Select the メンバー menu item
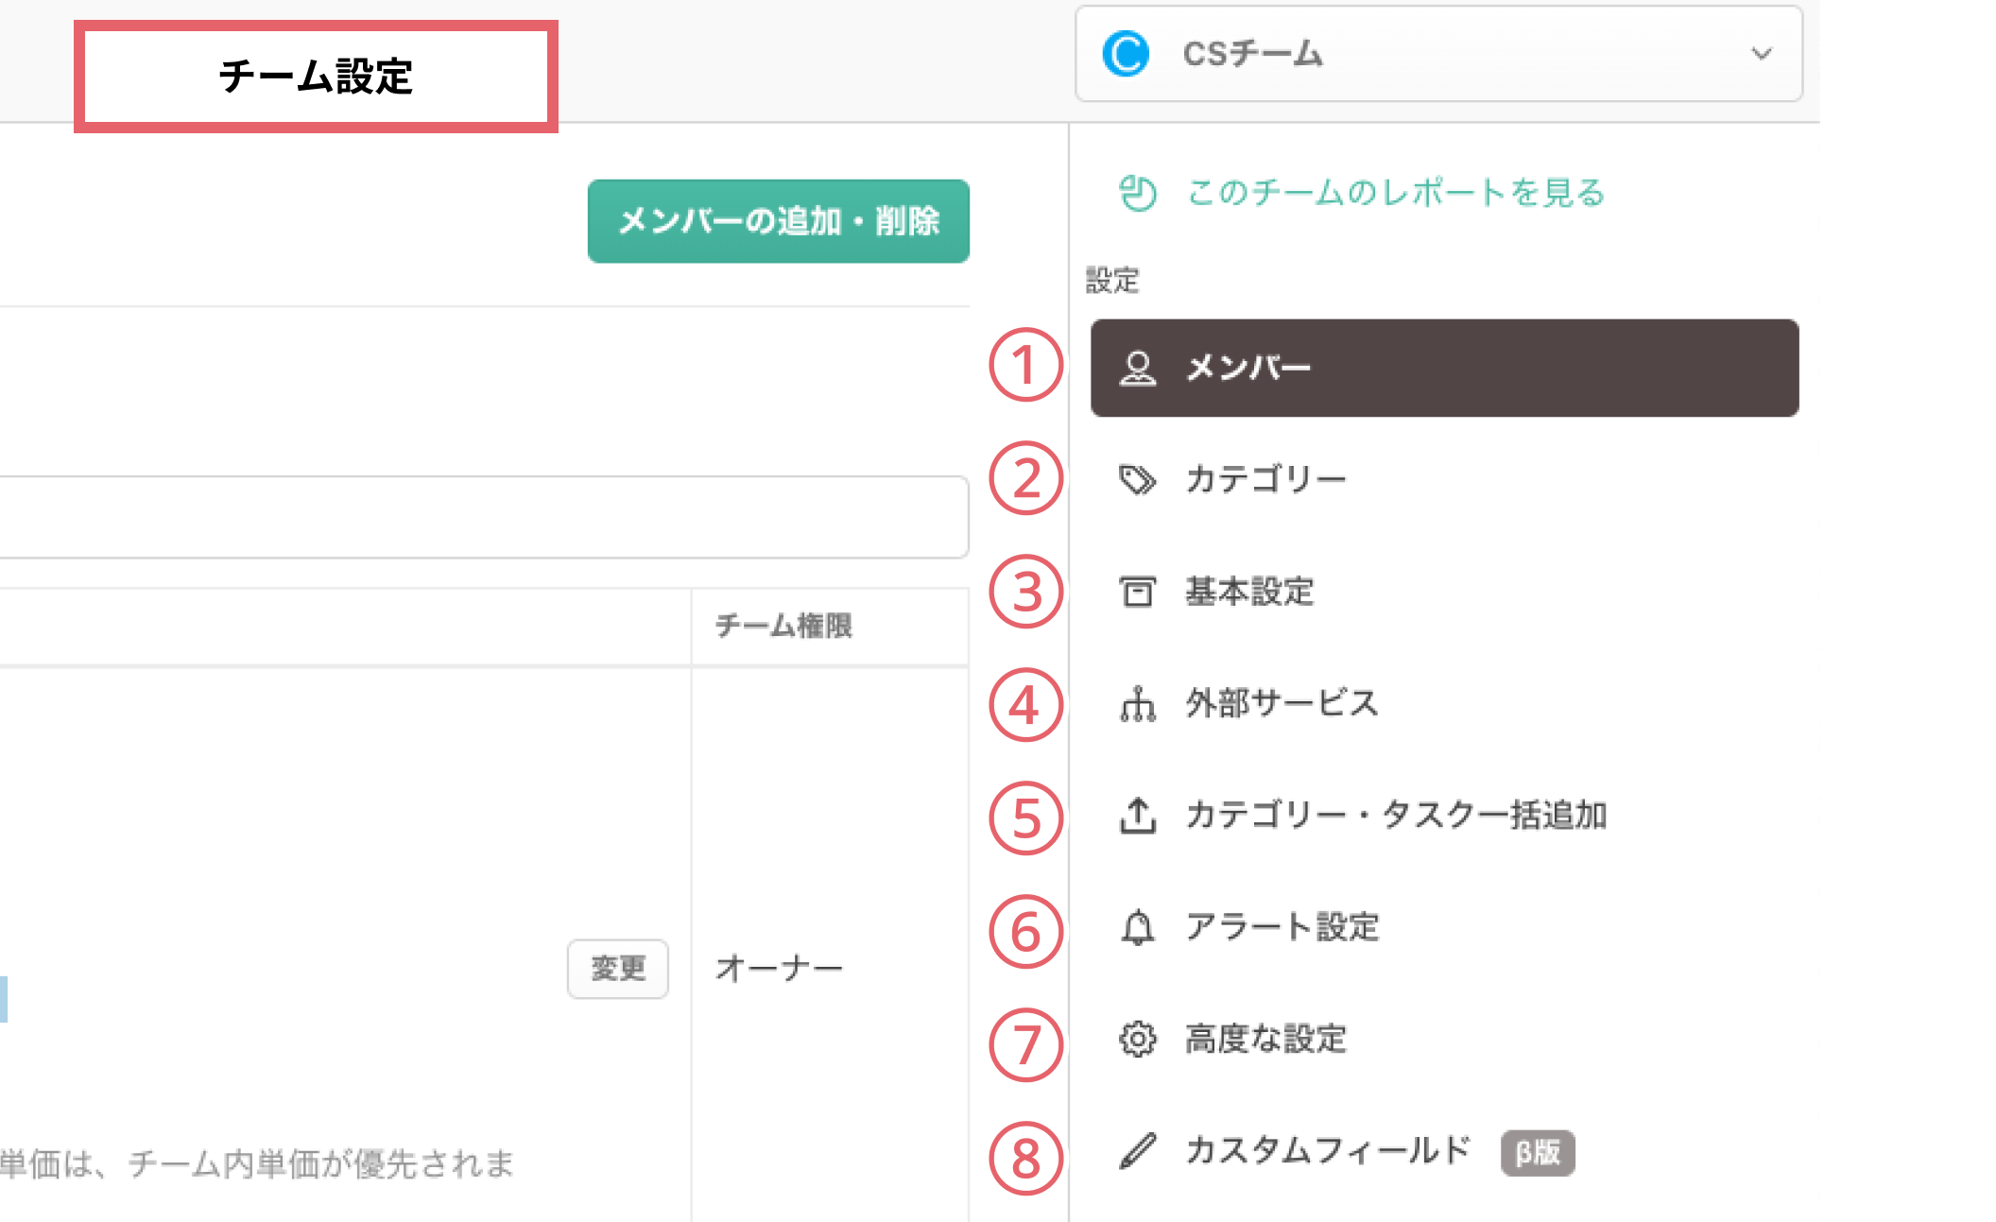 [1444, 368]
